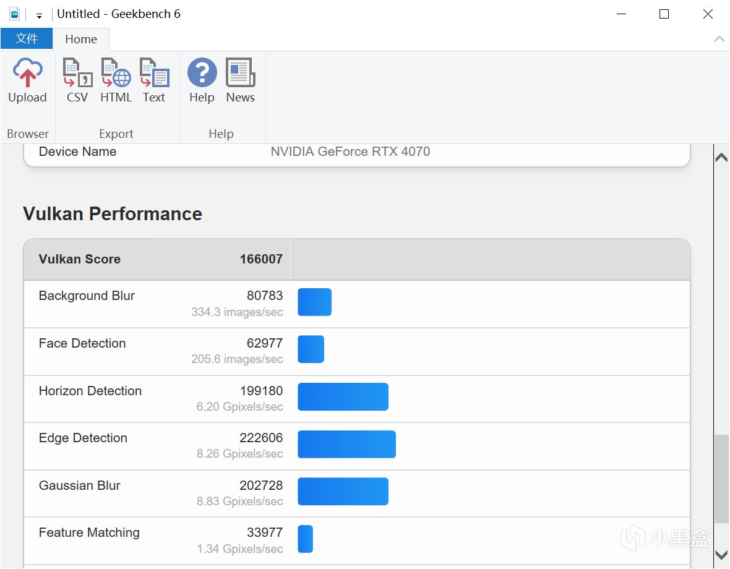Click the 8.26 Gpixels/sec value
Image resolution: width=730 pixels, height=569 pixels.
(240, 453)
